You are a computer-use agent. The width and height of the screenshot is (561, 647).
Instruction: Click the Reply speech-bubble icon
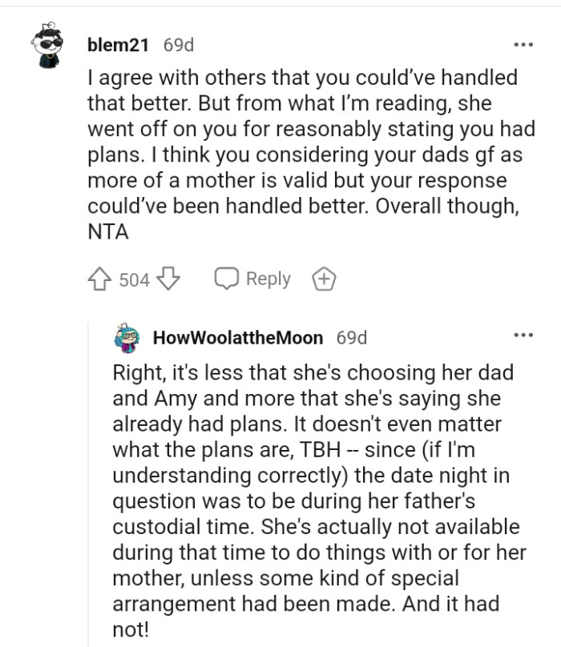click(228, 278)
